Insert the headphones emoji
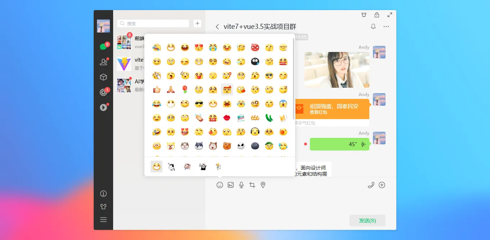This screenshot has width=490, height=240. click(x=255, y=132)
